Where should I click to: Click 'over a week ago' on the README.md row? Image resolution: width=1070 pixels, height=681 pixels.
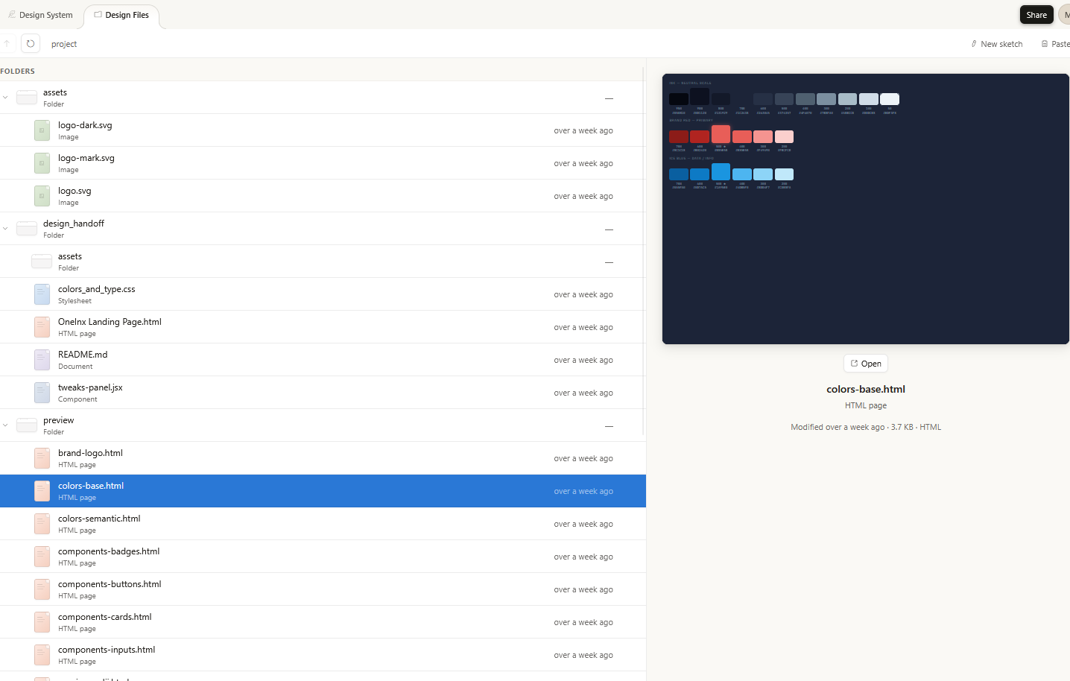pyautogui.click(x=583, y=360)
